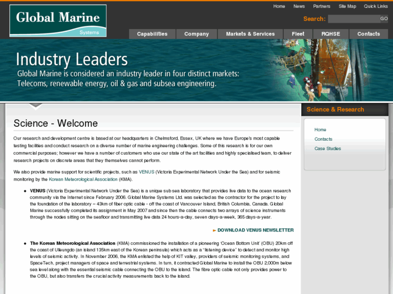This screenshot has width=393, height=294.
Task: Click the Industry Leaders banner image
Action: click(x=197, y=70)
